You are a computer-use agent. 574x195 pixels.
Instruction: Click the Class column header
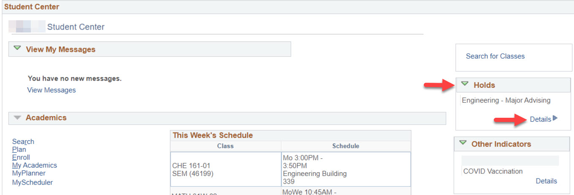225,146
